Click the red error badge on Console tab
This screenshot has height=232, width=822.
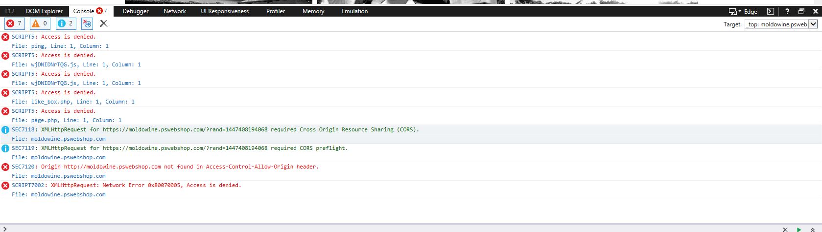[99, 11]
